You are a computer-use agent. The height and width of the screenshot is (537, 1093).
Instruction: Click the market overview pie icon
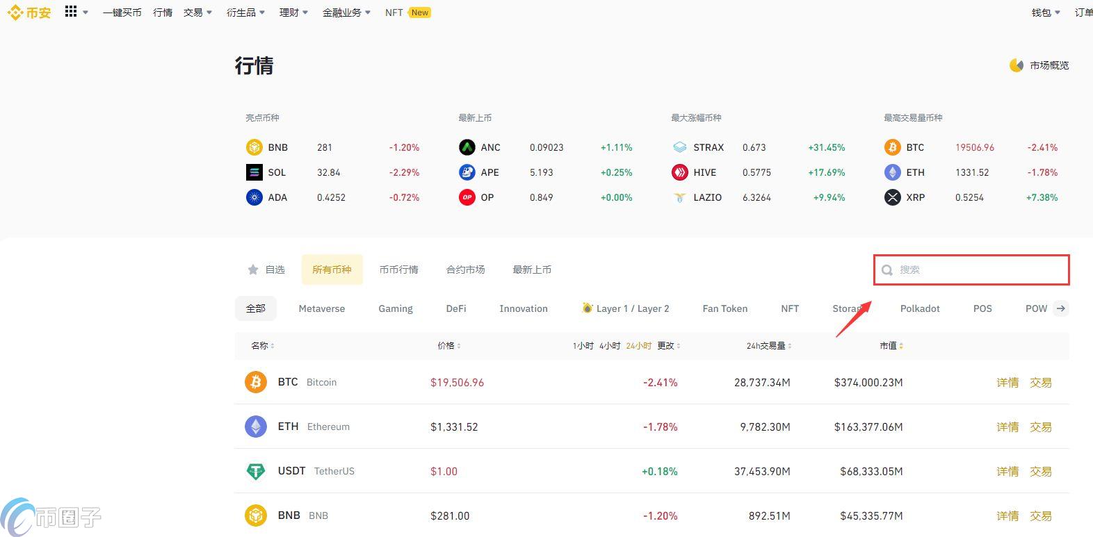[x=1017, y=65]
